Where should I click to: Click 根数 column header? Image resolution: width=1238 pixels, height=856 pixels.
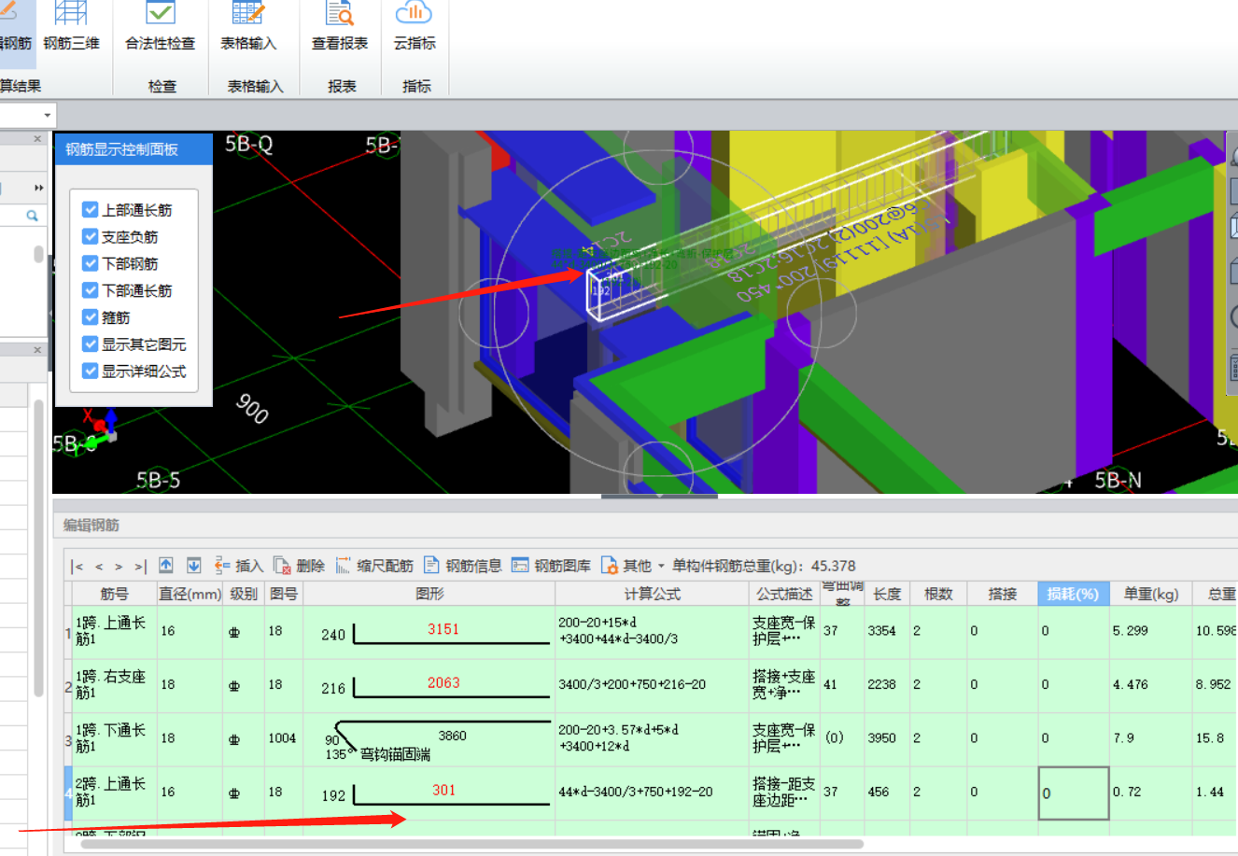pyautogui.click(x=937, y=594)
